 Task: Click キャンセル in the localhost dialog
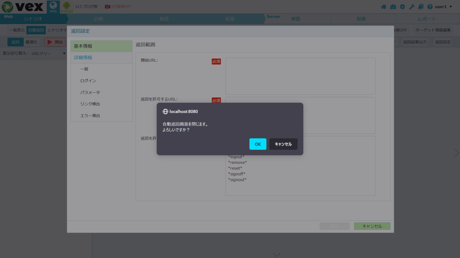coord(283,144)
